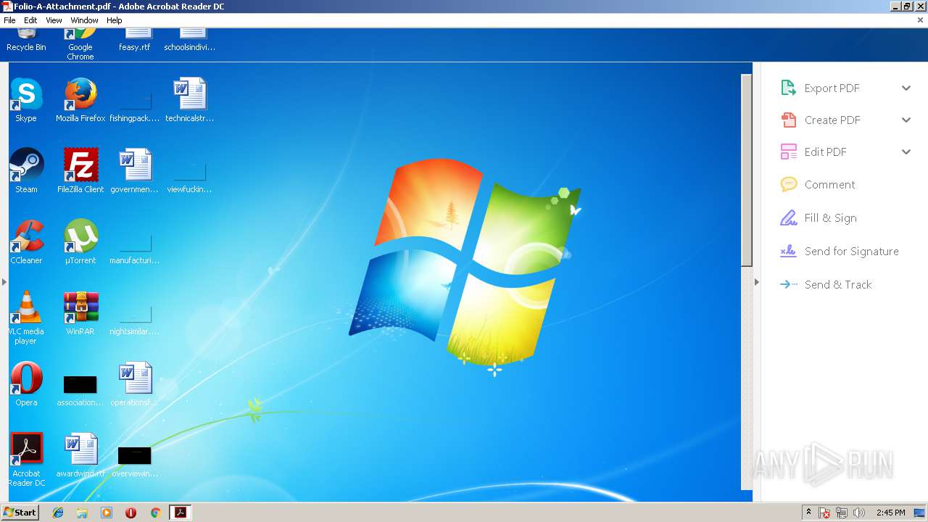This screenshot has width=928, height=522.
Task: Show hidden tray icons arrow
Action: click(808, 513)
